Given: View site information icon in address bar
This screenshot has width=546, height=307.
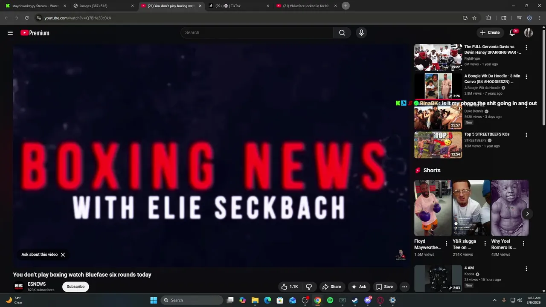Looking at the screenshot, I should click(x=39, y=18).
